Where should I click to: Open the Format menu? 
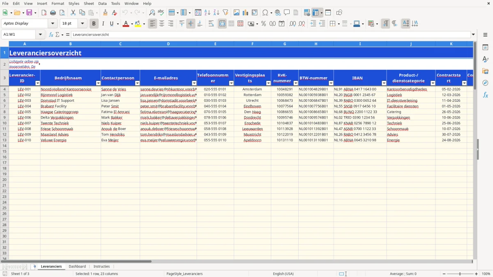point(58,3)
